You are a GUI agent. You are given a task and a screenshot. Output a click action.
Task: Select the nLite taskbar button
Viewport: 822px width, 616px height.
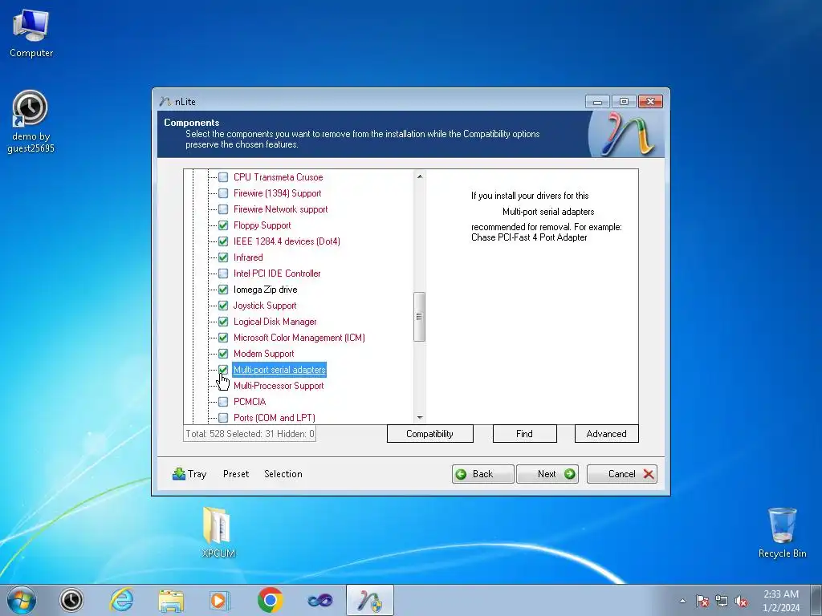click(x=370, y=600)
